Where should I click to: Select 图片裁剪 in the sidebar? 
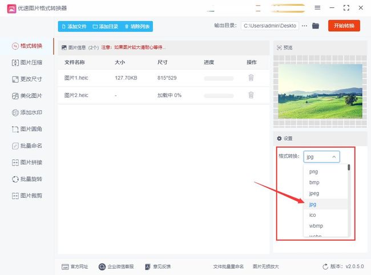27,196
